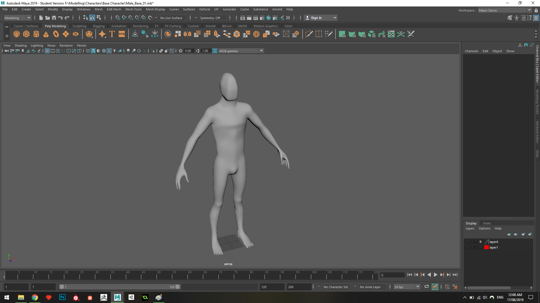Create a polygon sphere from the shelf
Screen dimensions: 540x303
click(x=17, y=34)
